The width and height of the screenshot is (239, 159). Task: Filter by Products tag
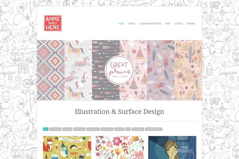[107, 129]
